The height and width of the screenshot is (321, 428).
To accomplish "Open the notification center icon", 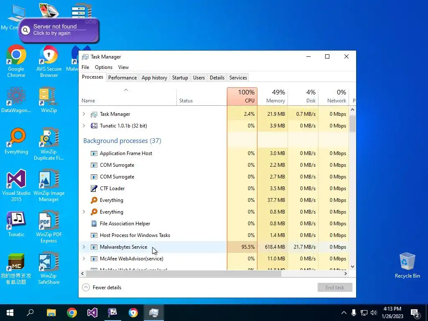I will [415, 313].
